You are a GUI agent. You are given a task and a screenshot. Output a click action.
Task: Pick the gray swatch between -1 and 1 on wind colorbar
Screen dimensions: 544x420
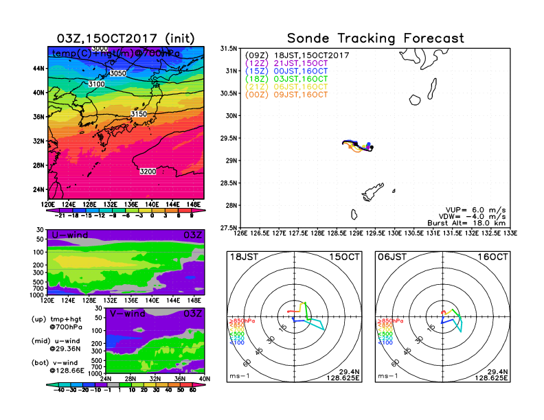(113, 384)
